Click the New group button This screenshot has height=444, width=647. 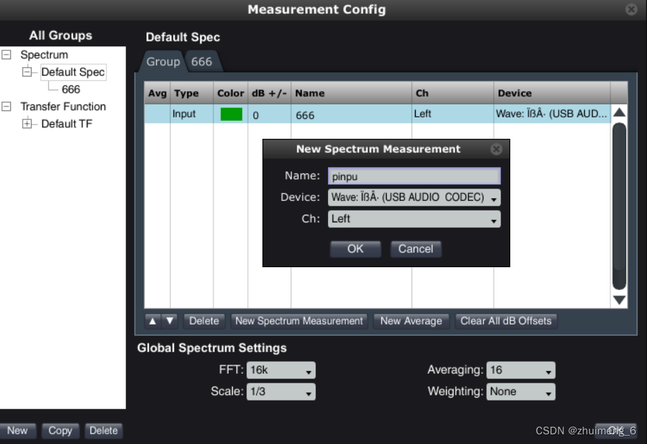[x=17, y=430]
